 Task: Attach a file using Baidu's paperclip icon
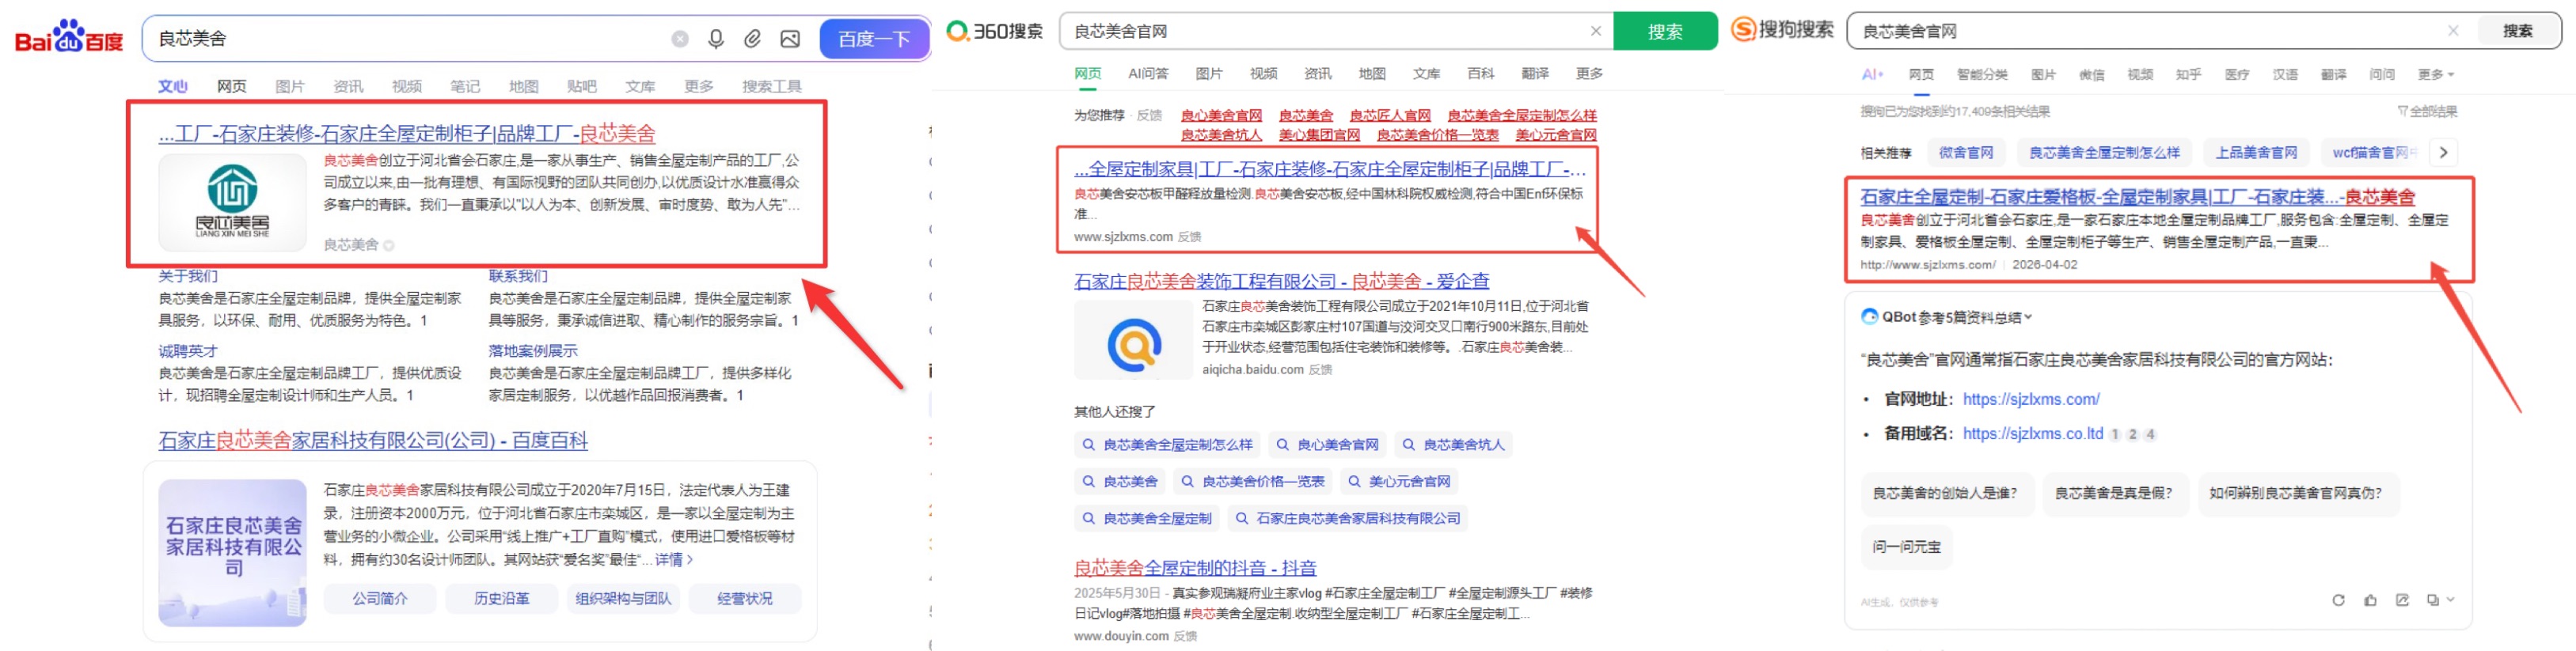(753, 39)
